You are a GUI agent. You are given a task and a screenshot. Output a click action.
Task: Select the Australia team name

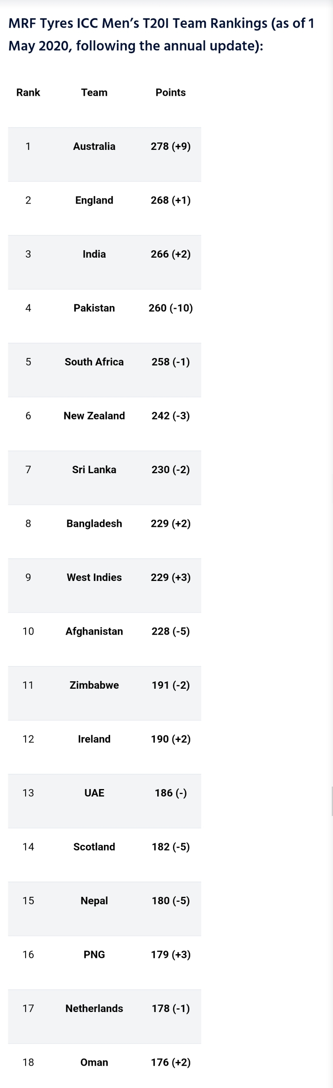94,146
